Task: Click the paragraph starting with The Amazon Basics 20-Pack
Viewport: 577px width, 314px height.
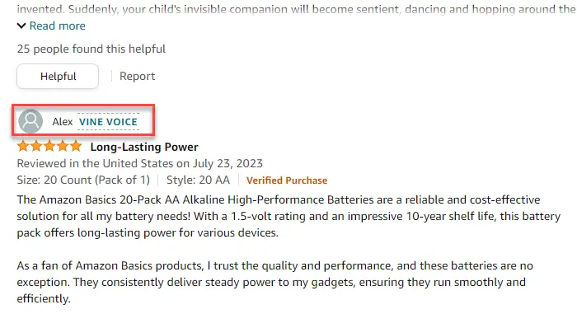Action: [288, 216]
